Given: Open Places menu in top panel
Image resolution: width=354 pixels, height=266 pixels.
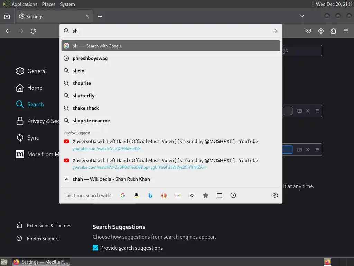Looking at the screenshot, I should coord(49,4).
